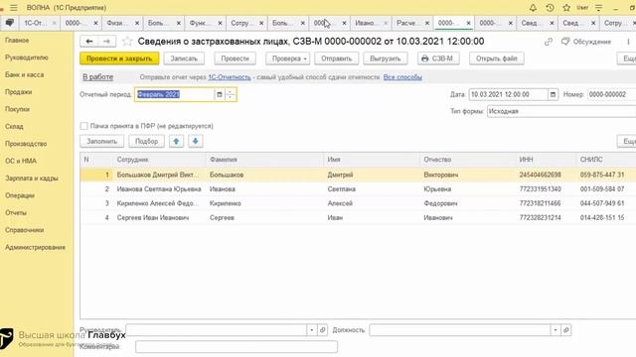The image size is (636, 357).
Task: Open Администрирование section in sidebar
Action: 35,247
